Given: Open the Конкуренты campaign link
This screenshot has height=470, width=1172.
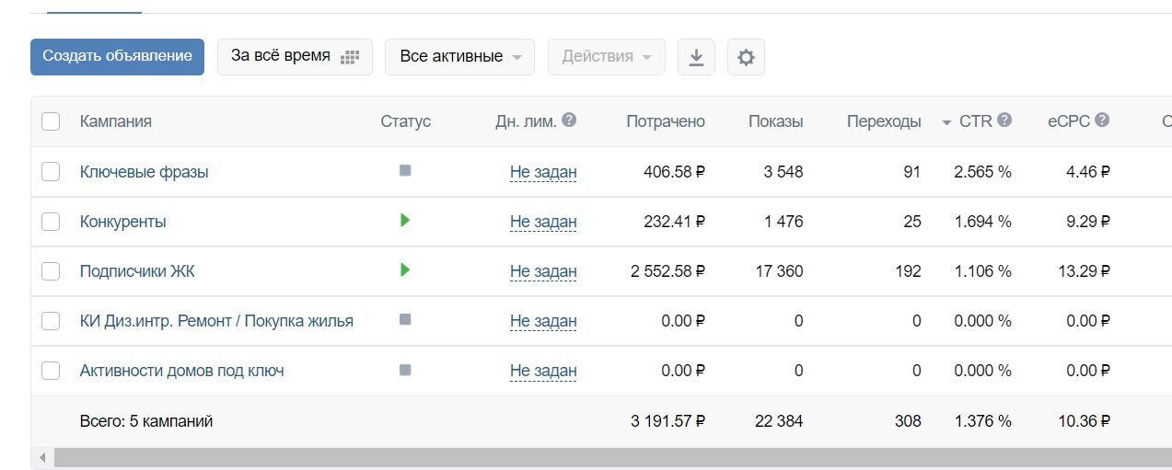Looking at the screenshot, I should point(123,222).
